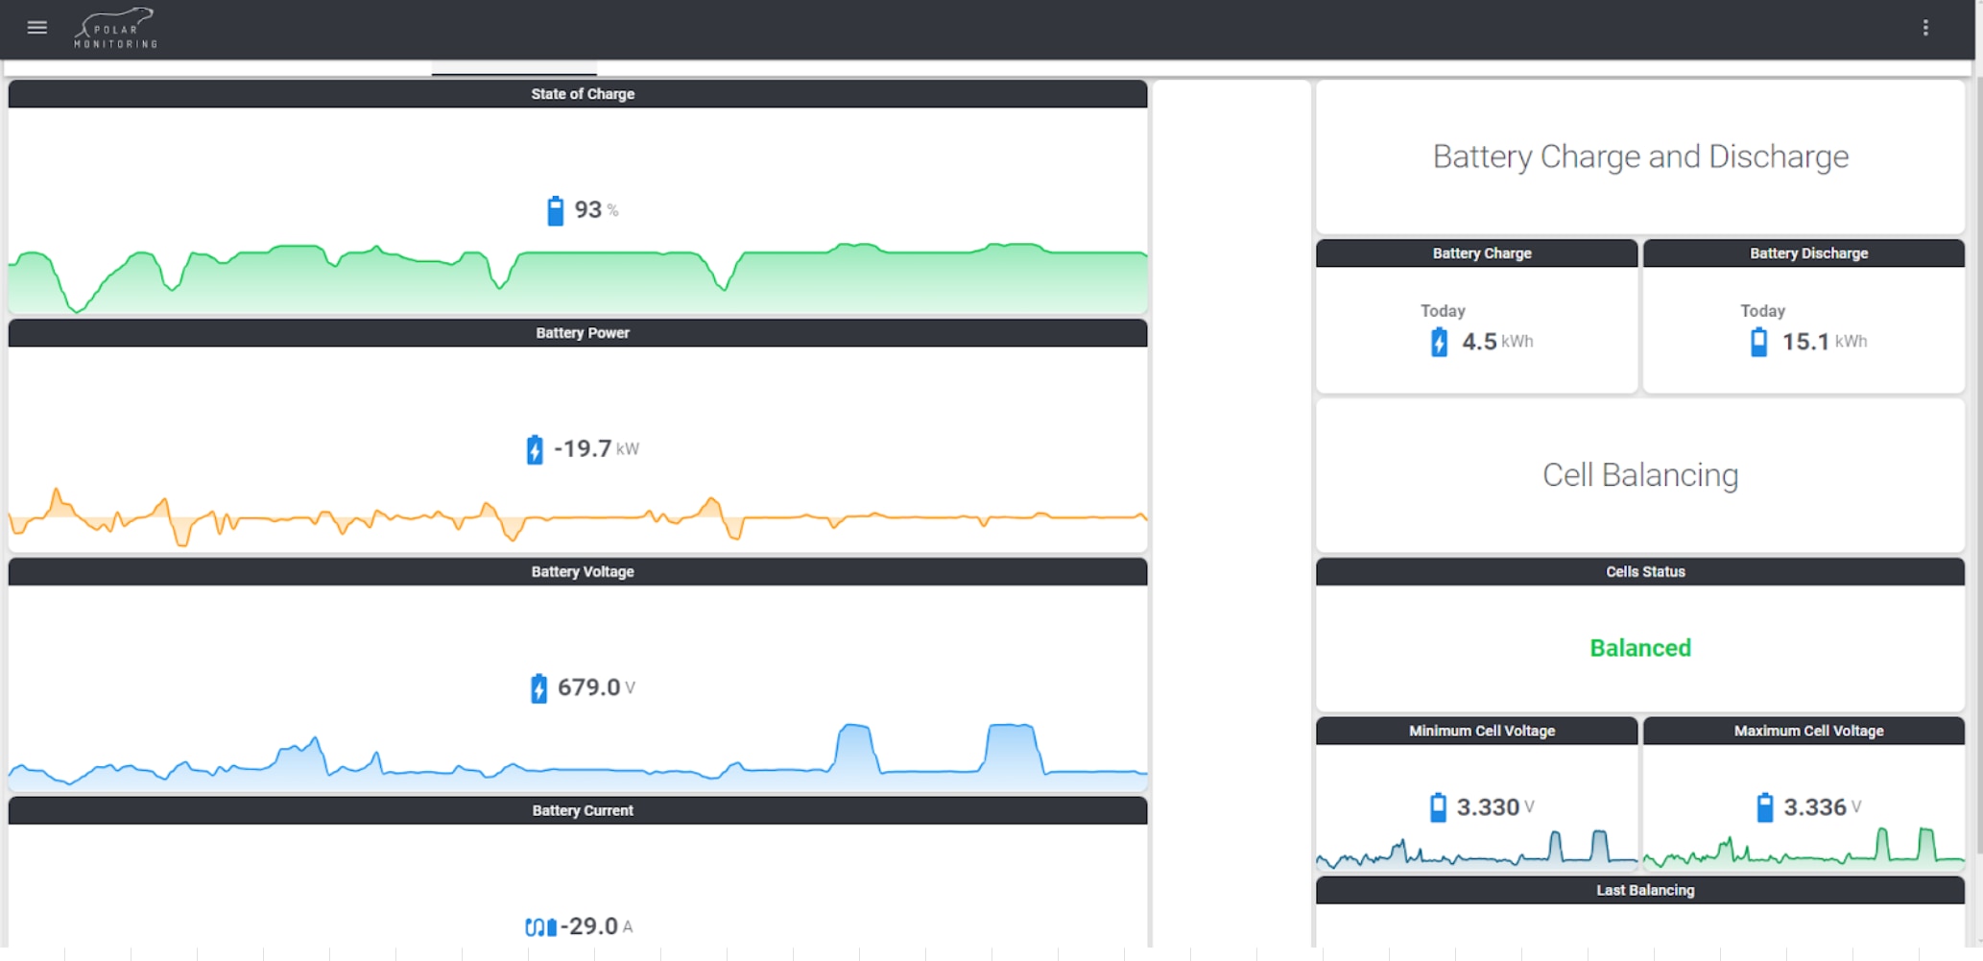Select the 93 % state of charge value
The width and height of the screenshot is (1983, 961).
pos(588,210)
